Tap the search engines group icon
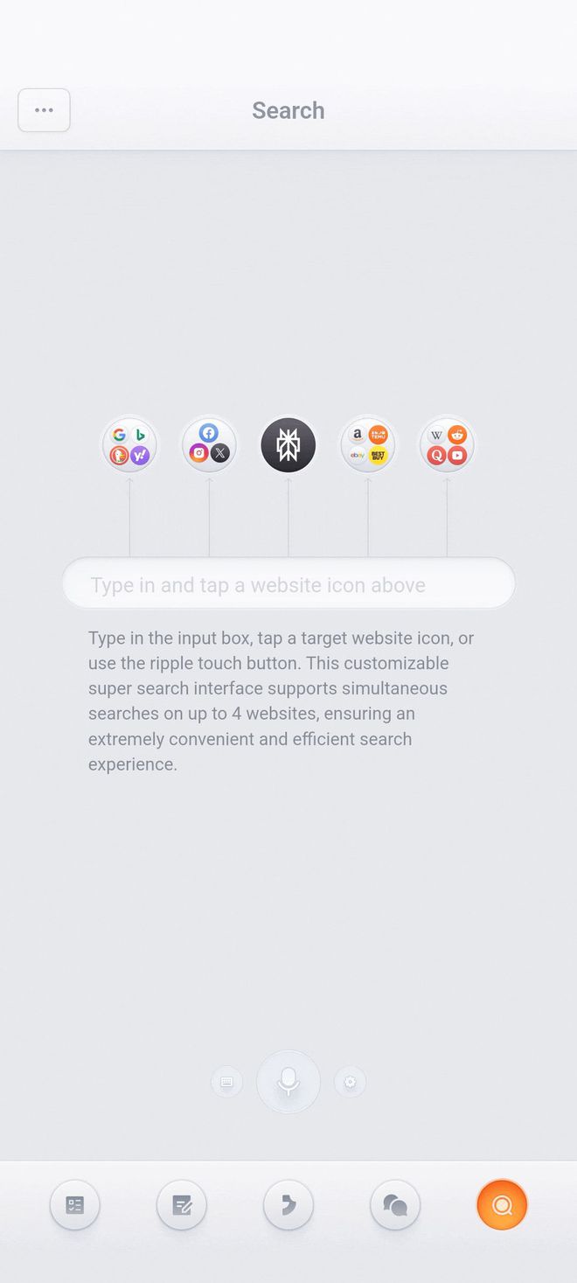 click(x=129, y=445)
